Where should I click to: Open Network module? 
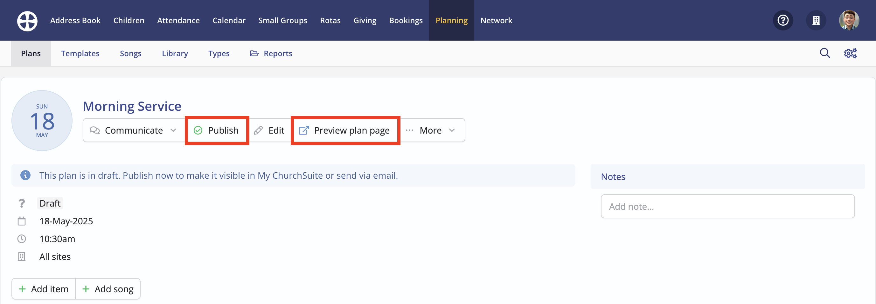(x=496, y=20)
